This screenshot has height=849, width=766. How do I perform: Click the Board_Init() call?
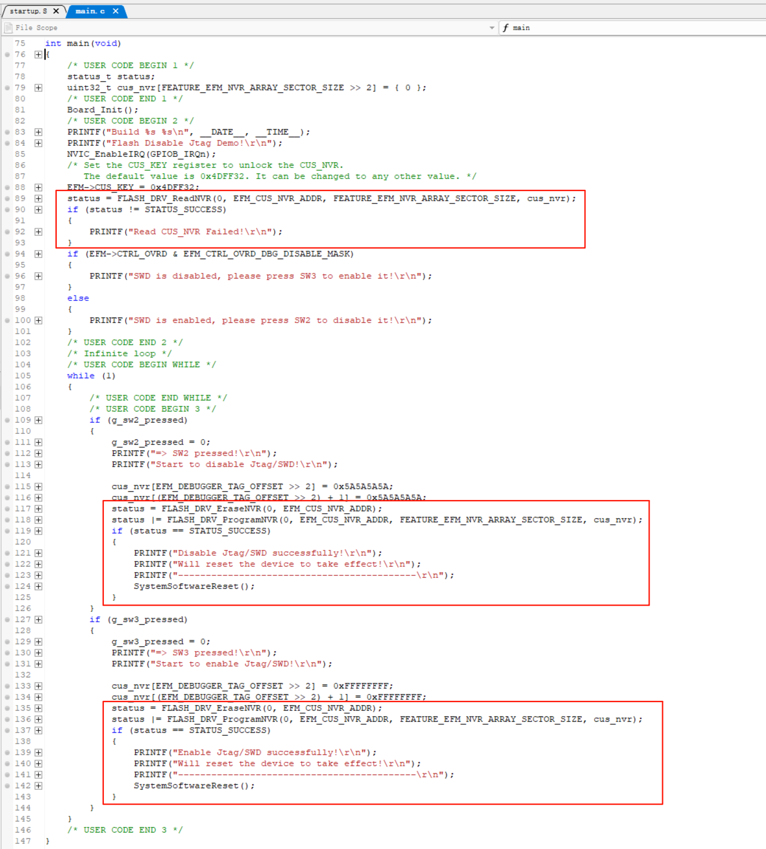(103, 110)
